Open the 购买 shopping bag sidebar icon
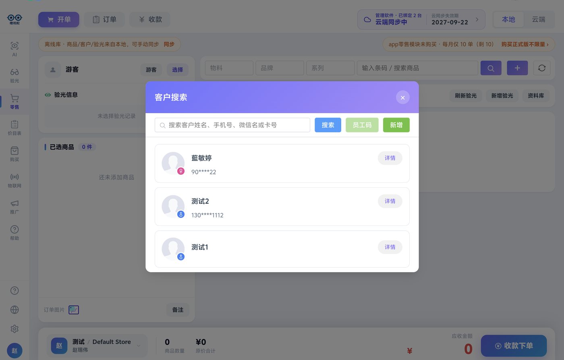Image resolution: width=564 pixels, height=360 pixels. (15, 154)
